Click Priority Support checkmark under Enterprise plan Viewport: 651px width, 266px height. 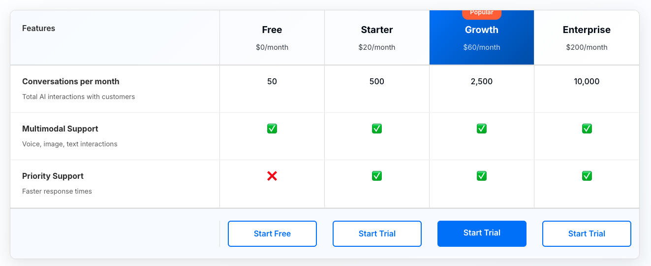587,176
